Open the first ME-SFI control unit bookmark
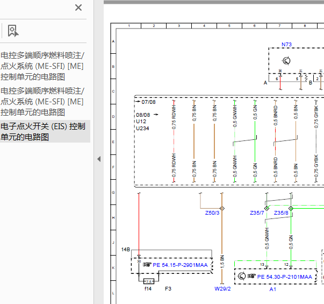 (43, 66)
